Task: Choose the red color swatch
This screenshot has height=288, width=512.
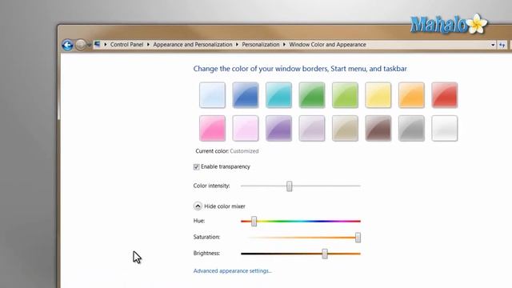Action: click(445, 95)
